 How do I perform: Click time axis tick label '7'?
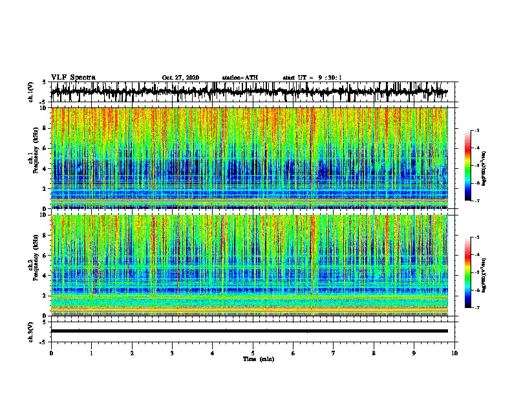click(334, 353)
